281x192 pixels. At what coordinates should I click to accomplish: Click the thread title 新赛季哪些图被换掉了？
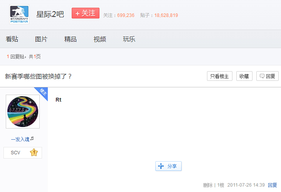point(38,77)
